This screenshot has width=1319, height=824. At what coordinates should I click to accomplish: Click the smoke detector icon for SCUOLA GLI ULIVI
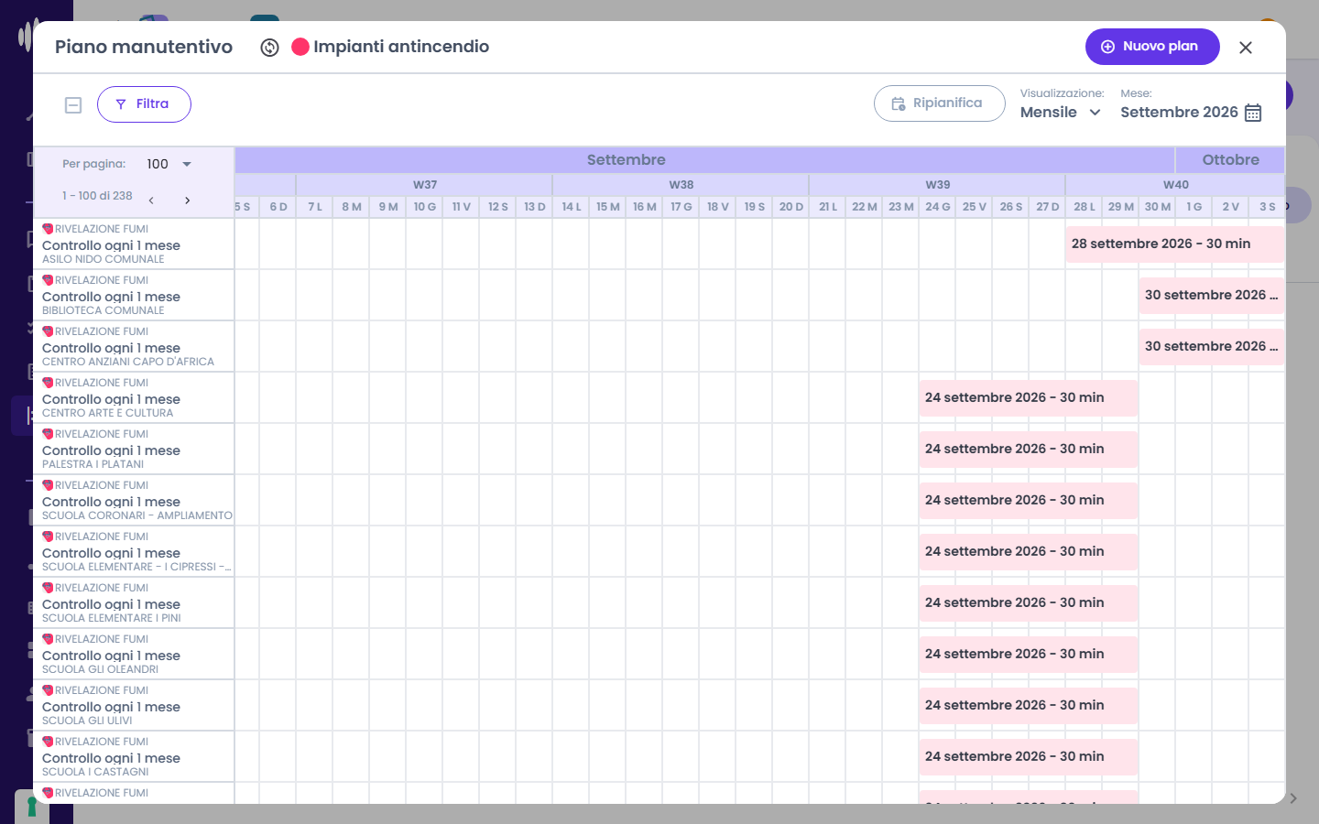(x=48, y=690)
